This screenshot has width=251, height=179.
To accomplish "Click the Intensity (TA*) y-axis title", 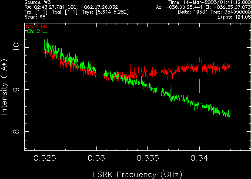I will (x=4, y=87).
